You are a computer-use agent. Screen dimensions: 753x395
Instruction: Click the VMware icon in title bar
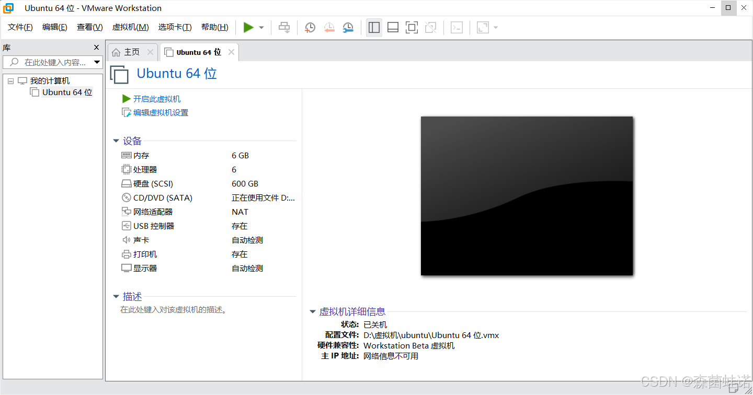pos(8,8)
